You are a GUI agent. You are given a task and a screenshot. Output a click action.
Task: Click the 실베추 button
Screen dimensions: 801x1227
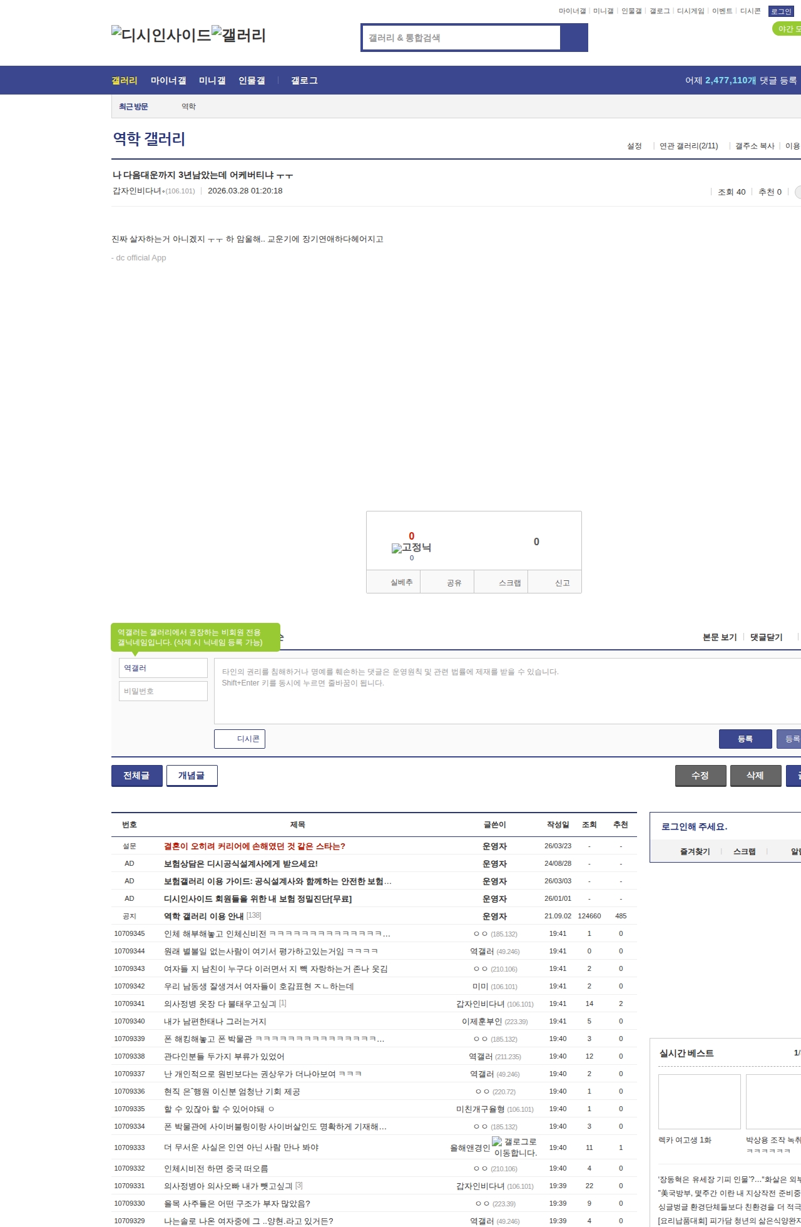coord(394,582)
